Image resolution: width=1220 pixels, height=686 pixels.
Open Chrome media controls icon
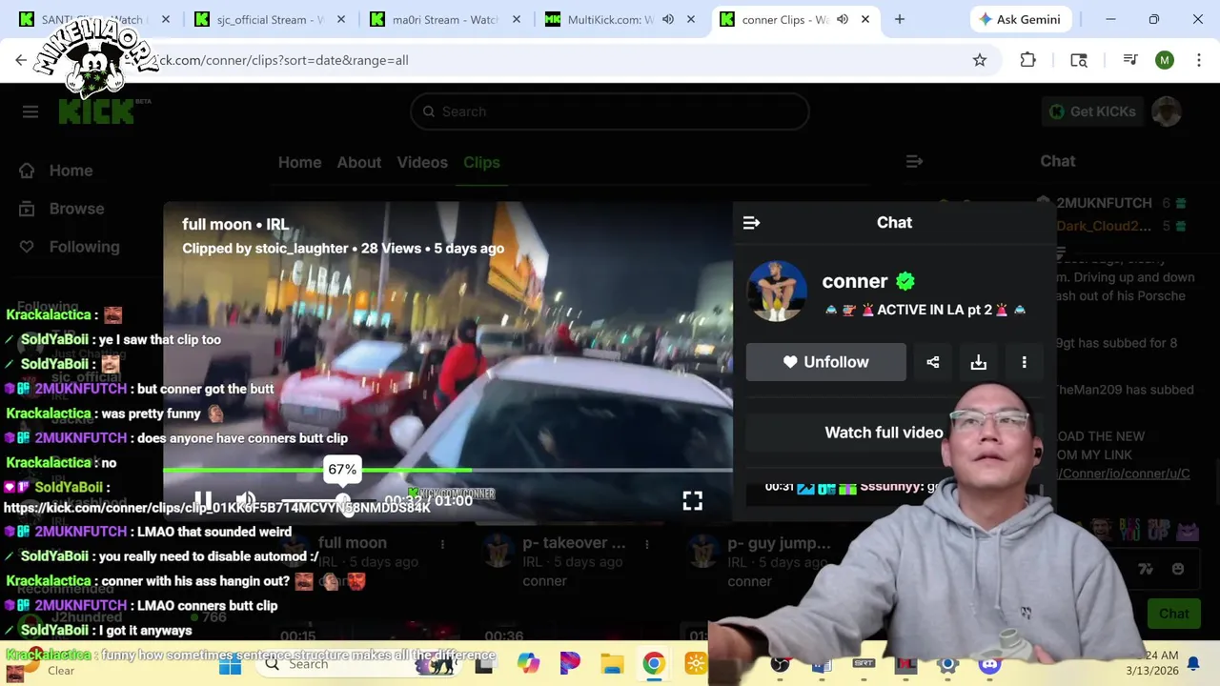coord(1130,60)
